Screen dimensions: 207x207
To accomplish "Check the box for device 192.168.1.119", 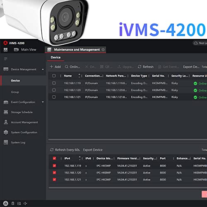I will tap(54, 83).
